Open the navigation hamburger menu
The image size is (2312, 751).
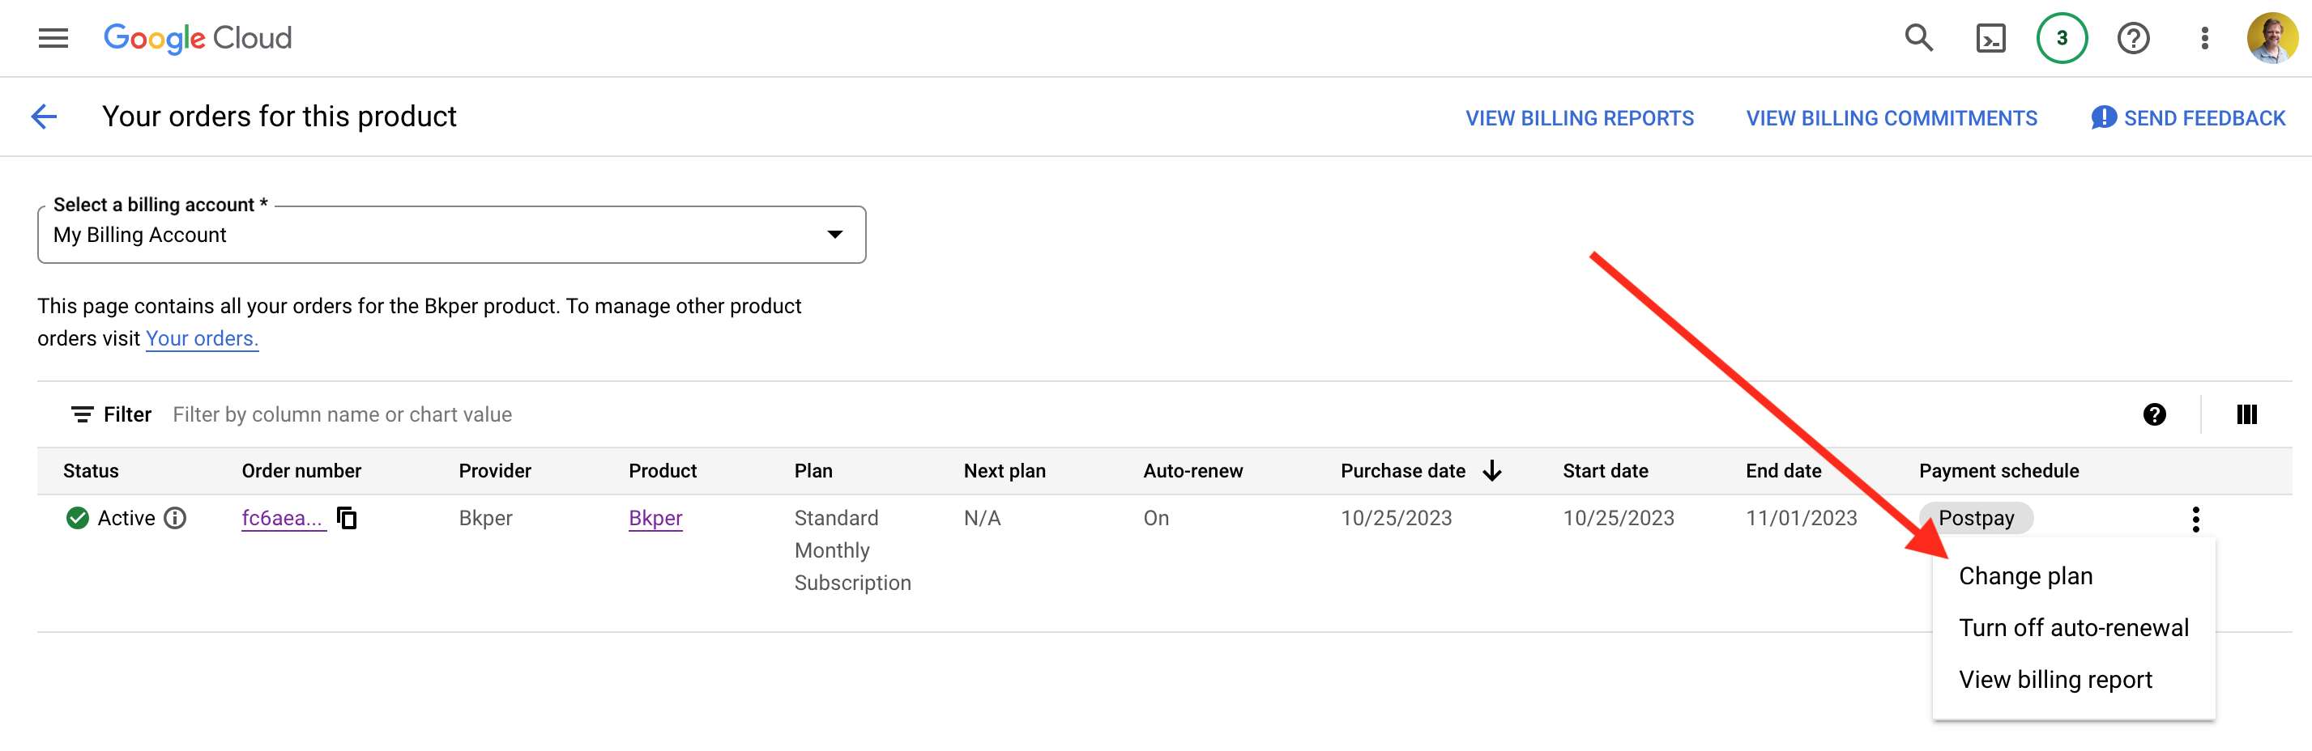click(x=52, y=38)
